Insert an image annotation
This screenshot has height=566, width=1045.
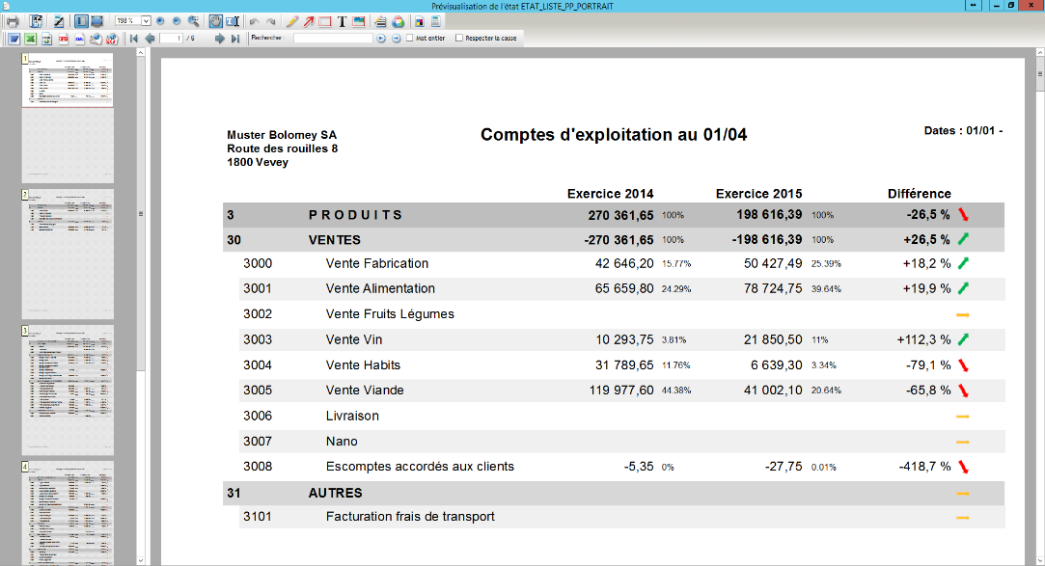359,21
